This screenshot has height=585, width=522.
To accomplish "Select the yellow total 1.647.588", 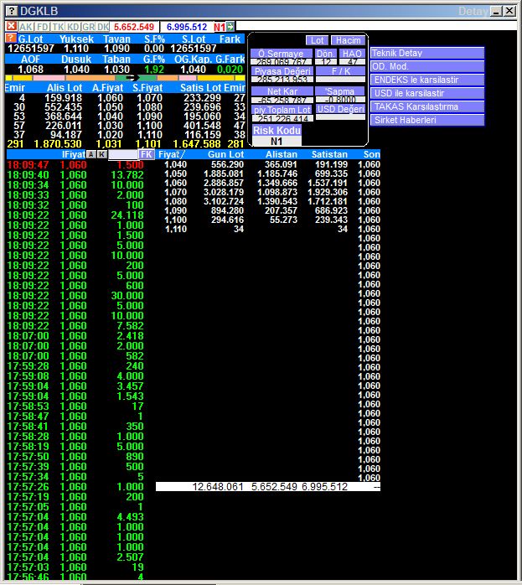I will point(197,144).
